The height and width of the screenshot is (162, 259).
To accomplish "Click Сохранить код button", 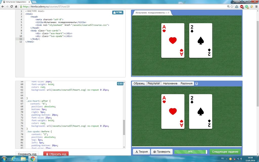I will pos(27,154).
